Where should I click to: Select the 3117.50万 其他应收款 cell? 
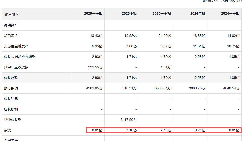(128, 120)
